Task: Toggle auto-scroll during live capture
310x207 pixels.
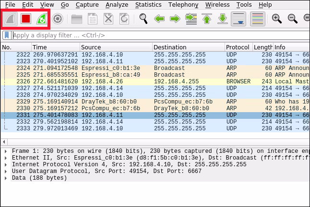Action: pos(238,19)
